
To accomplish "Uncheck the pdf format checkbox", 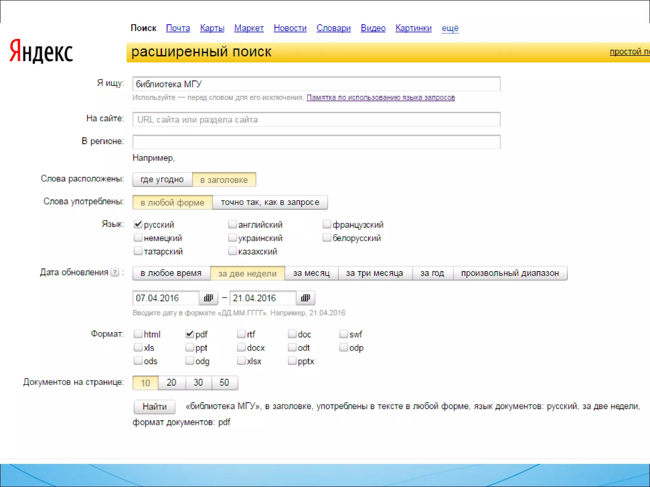I will 190,334.
